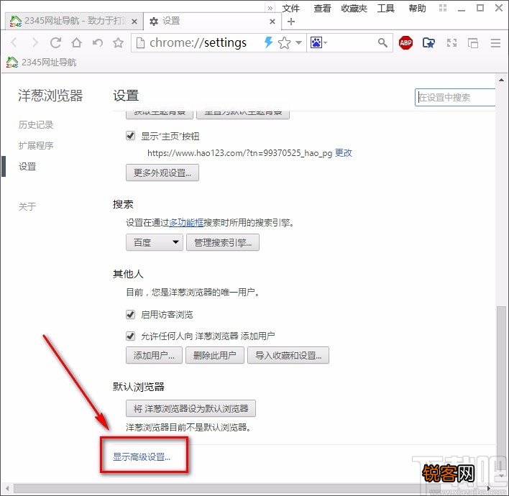Viewport: 509px width, 496px height.
Task: Click the back navigation arrow
Action: click(x=14, y=42)
